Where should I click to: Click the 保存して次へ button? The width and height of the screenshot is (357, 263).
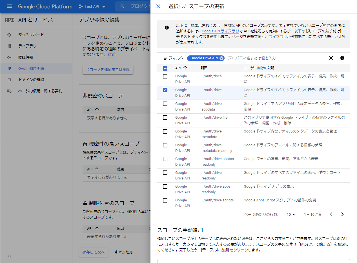94,252
